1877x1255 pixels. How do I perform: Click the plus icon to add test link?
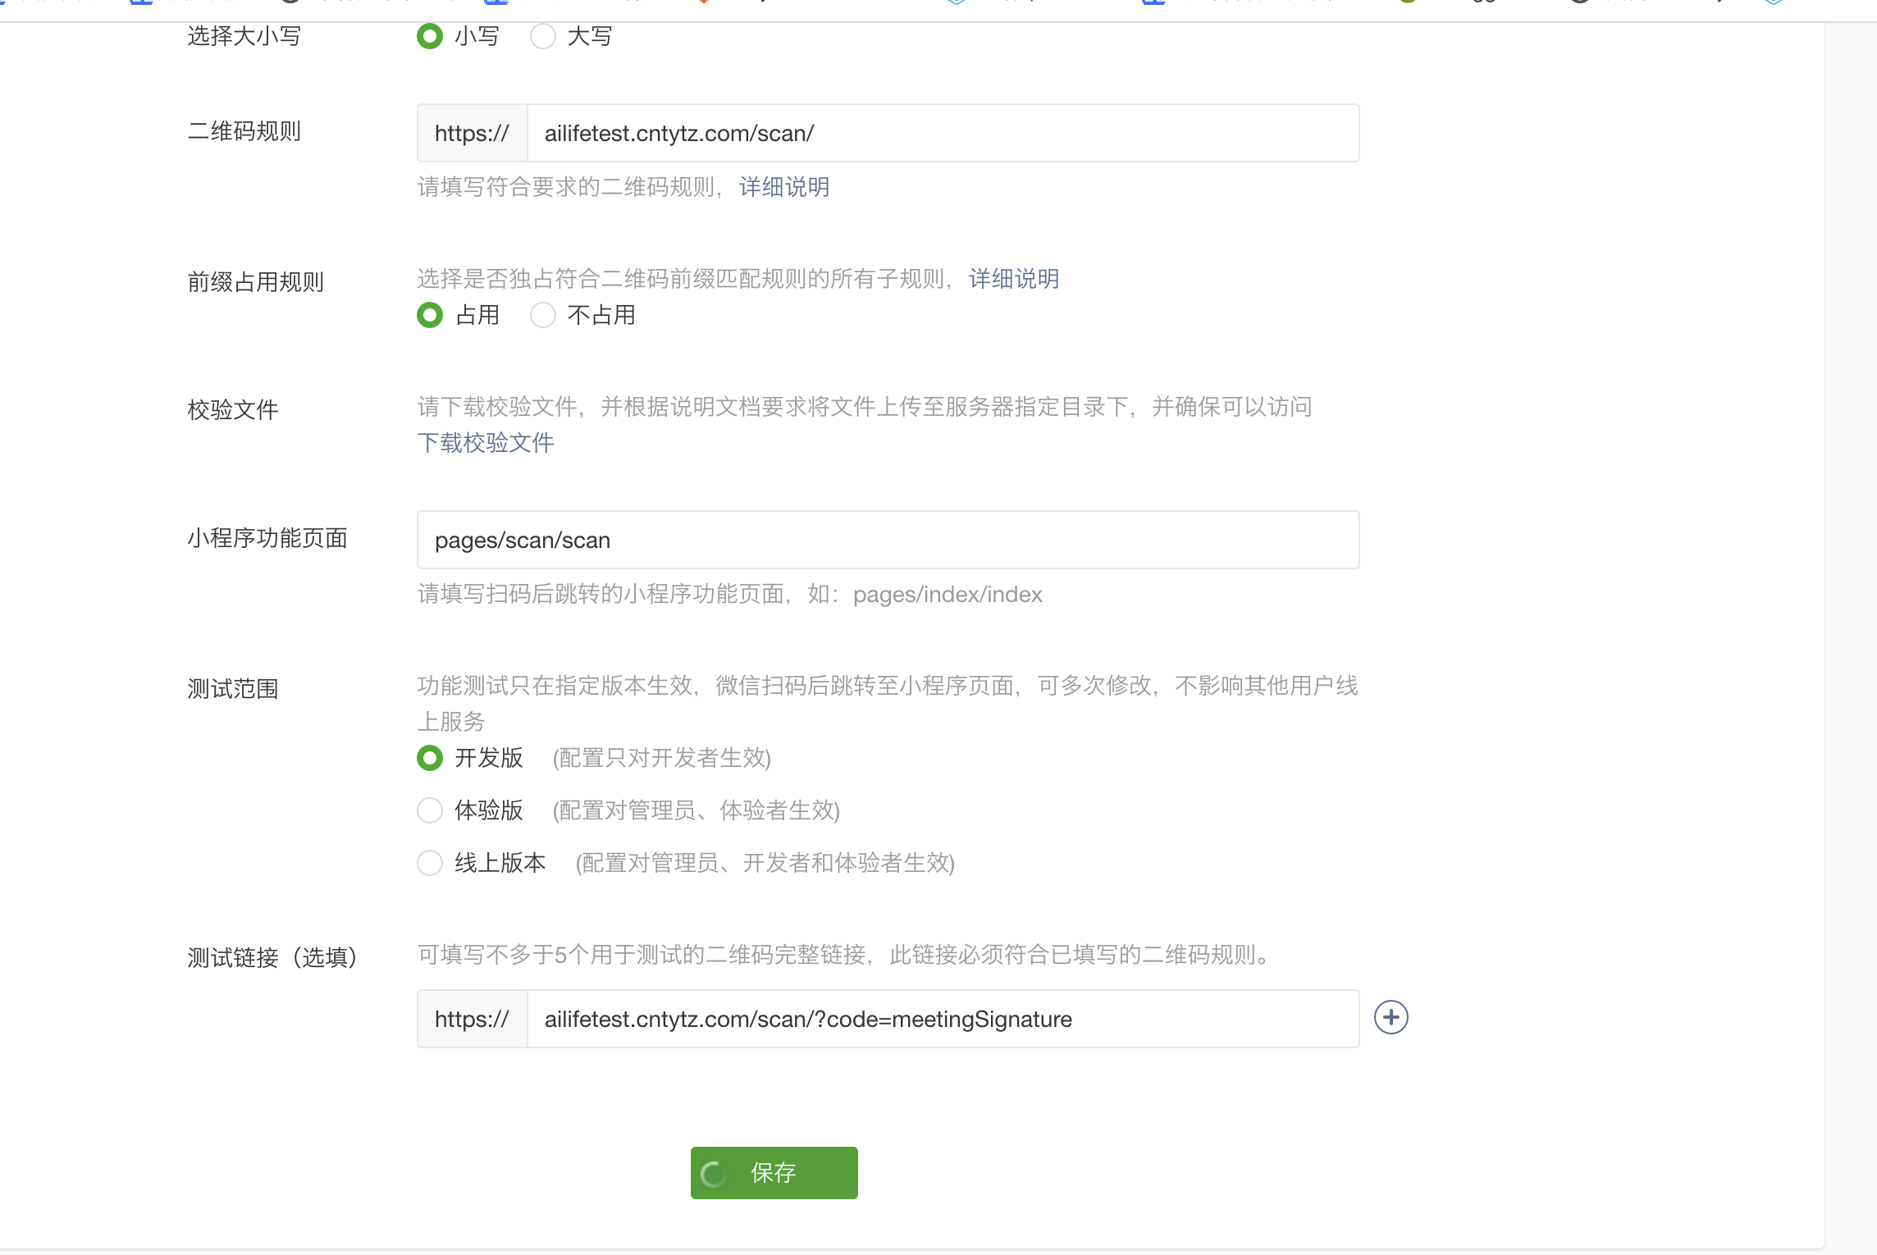[x=1391, y=1018]
